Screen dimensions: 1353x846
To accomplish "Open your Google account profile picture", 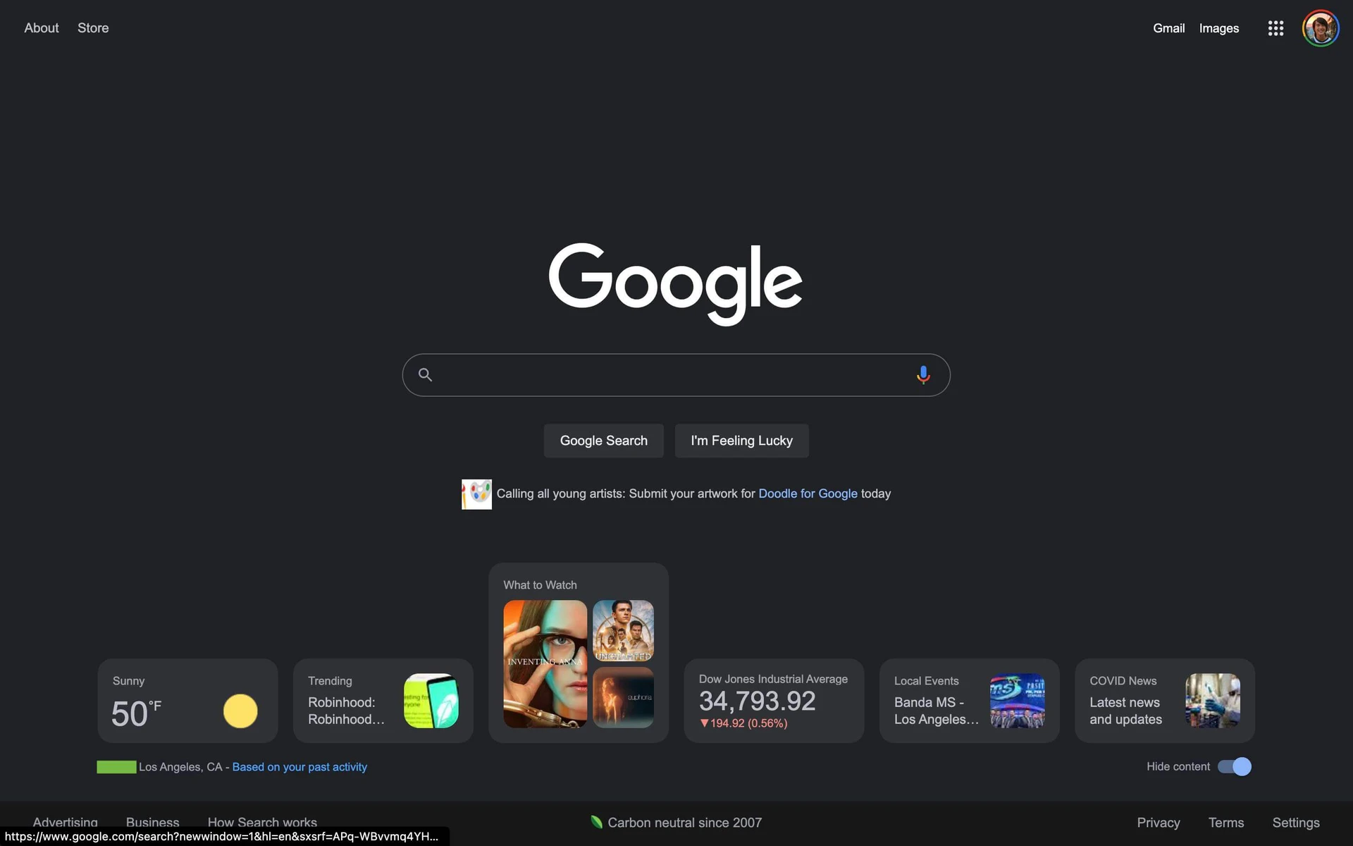I will point(1321,28).
